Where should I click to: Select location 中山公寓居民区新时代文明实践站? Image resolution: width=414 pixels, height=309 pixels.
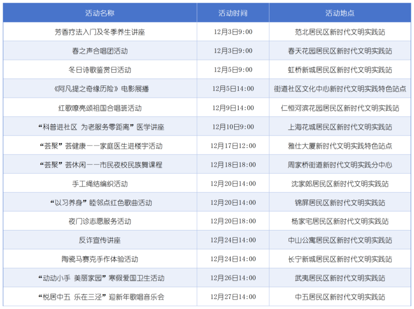click(340, 240)
